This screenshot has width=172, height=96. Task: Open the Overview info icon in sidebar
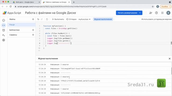pyautogui.click(x=3, y=20)
